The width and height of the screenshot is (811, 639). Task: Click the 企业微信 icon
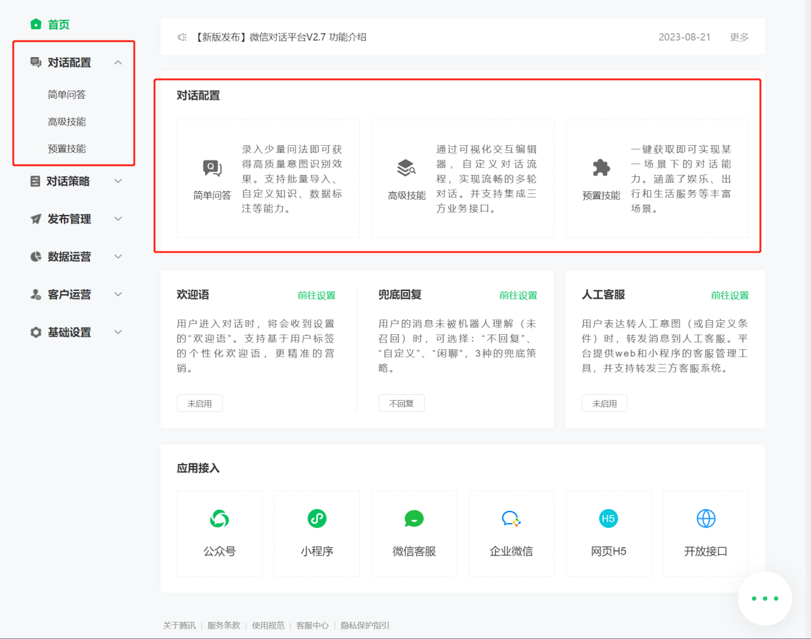pyautogui.click(x=511, y=519)
